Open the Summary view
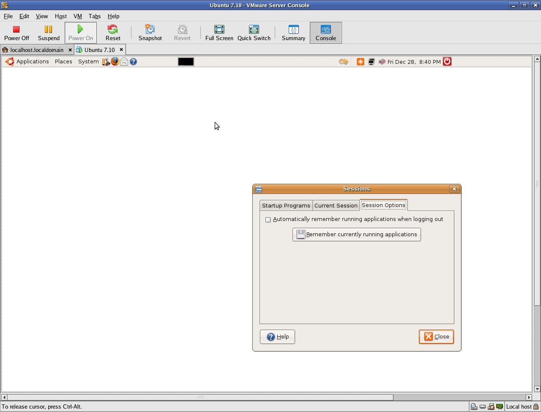Image resolution: width=541 pixels, height=412 pixels. (293, 33)
